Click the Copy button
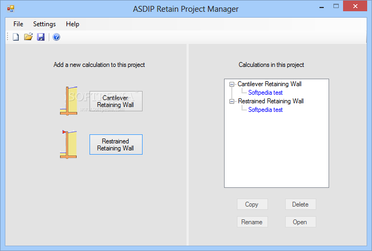The height and width of the screenshot is (251, 372). [252, 204]
